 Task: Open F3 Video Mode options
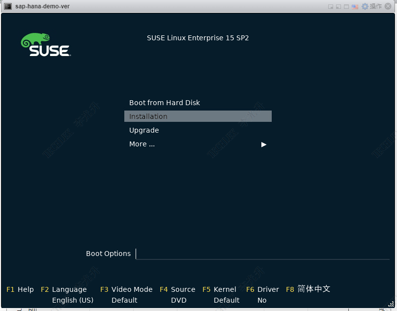coord(126,289)
